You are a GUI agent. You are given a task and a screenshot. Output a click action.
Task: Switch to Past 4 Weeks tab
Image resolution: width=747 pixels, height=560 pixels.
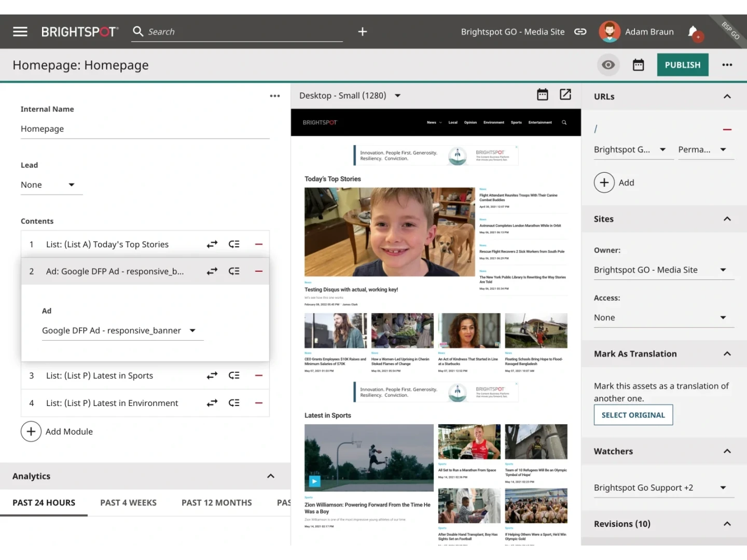tap(128, 502)
